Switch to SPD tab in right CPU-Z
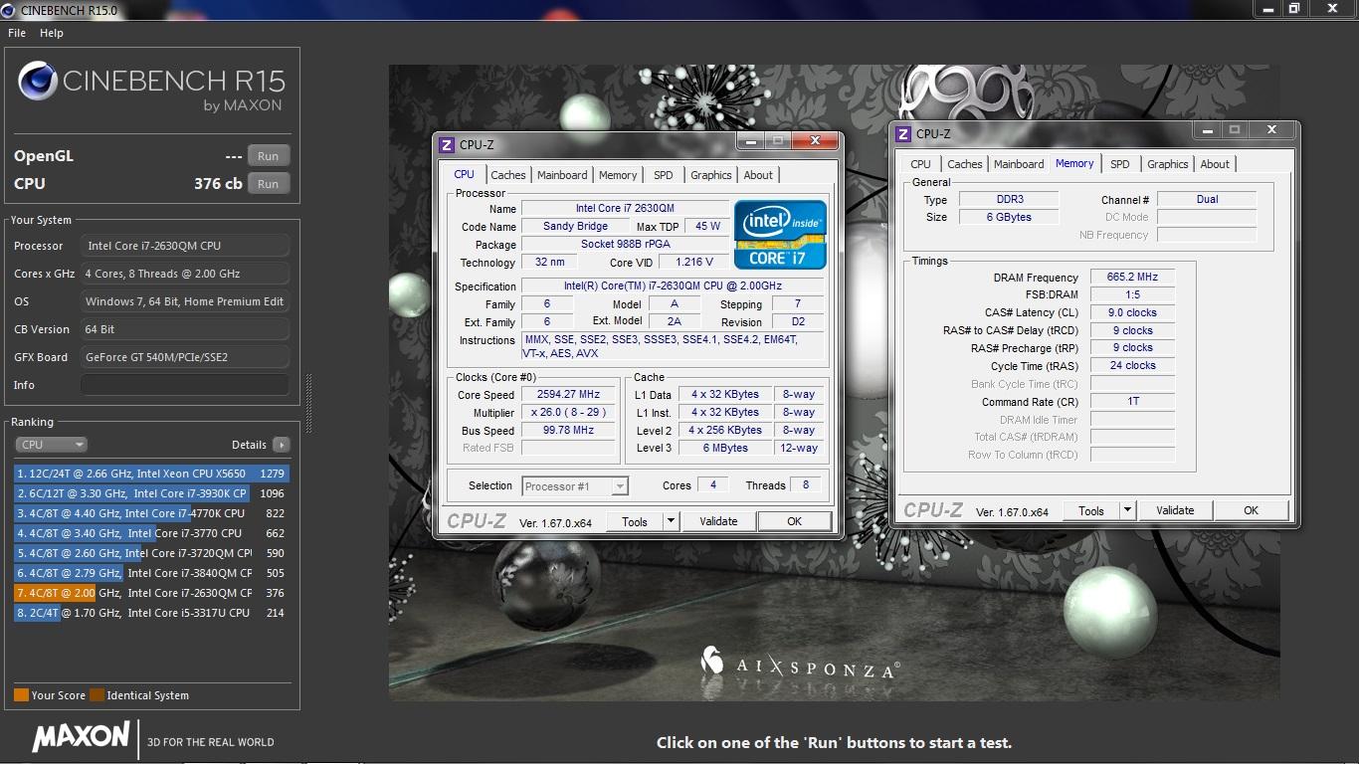The height and width of the screenshot is (764, 1359). tap(1120, 164)
